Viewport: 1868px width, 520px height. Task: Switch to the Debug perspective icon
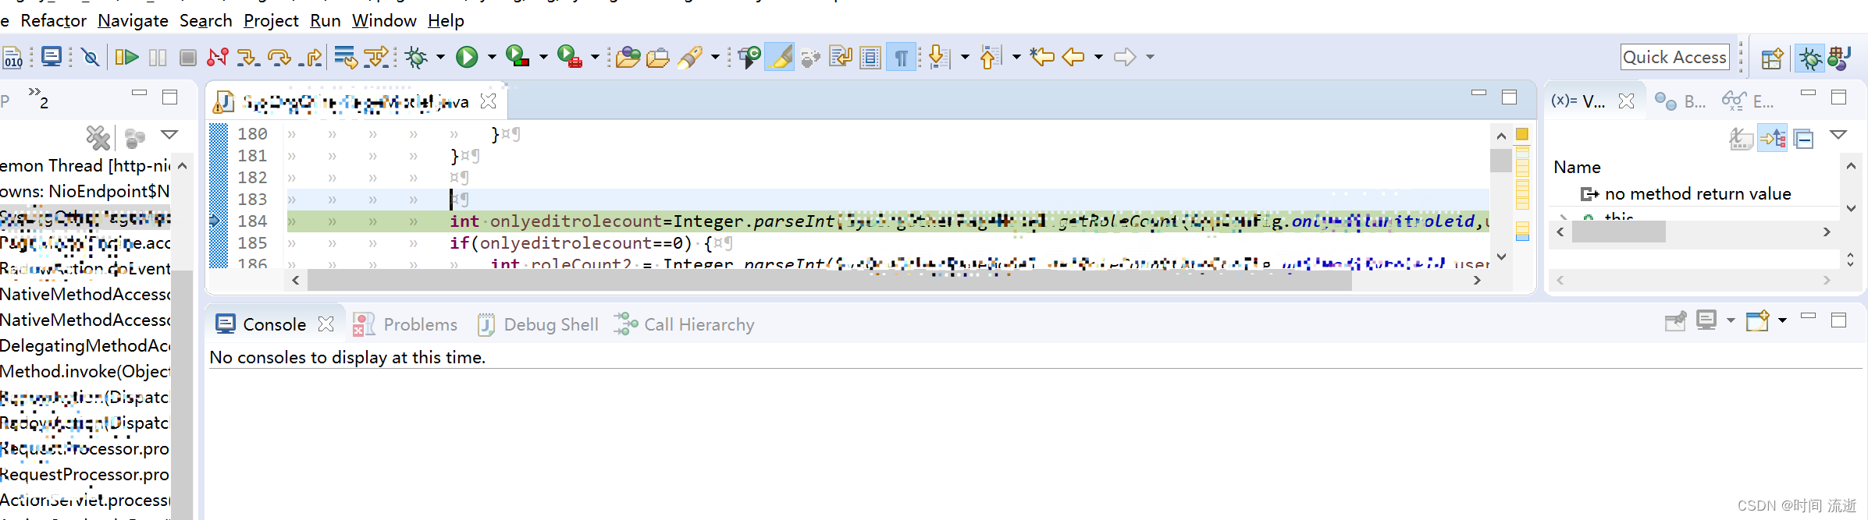click(x=1810, y=58)
